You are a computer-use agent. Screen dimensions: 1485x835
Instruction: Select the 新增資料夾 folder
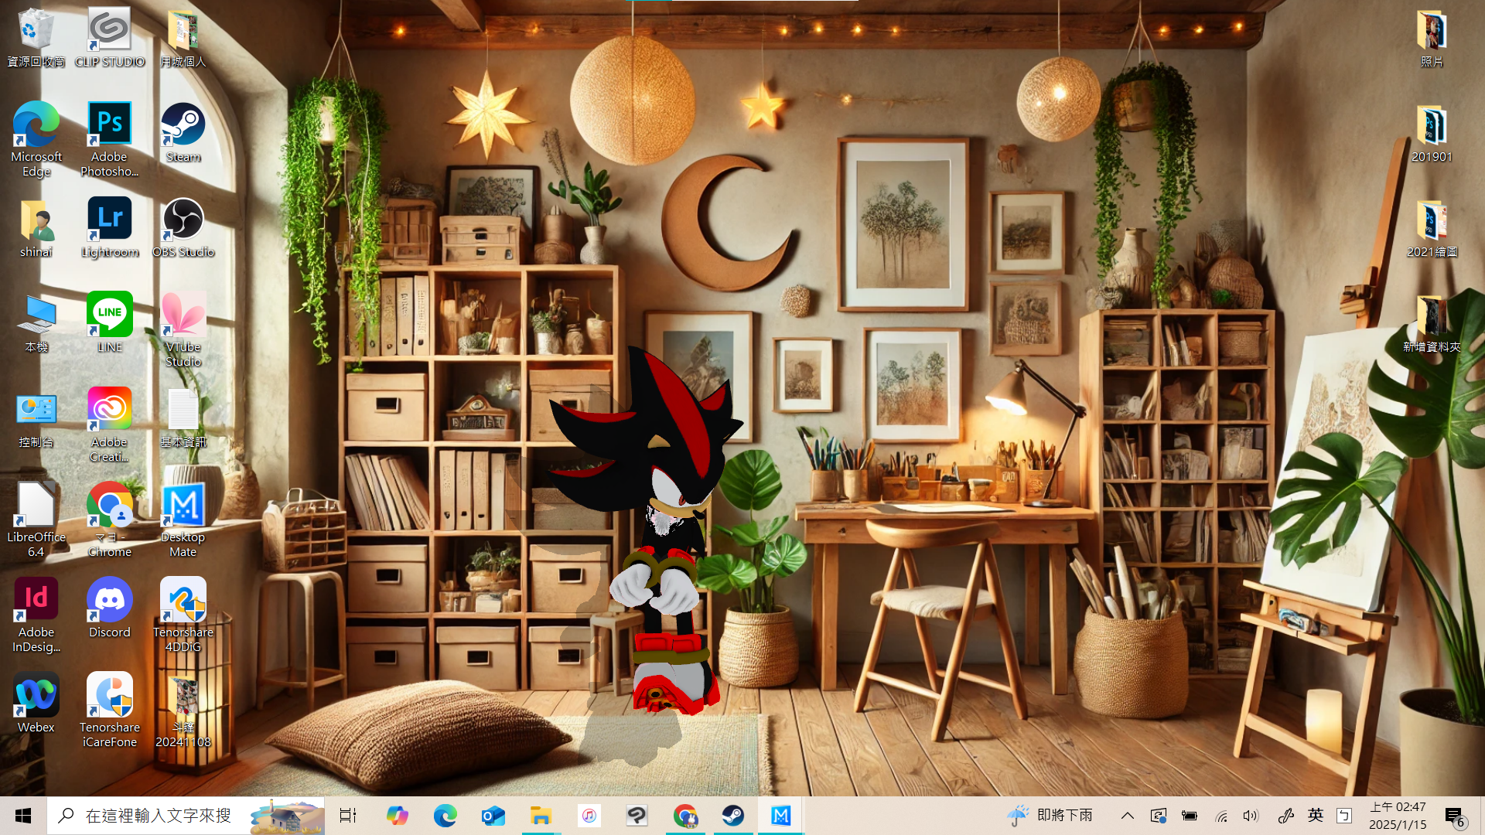[x=1432, y=323]
